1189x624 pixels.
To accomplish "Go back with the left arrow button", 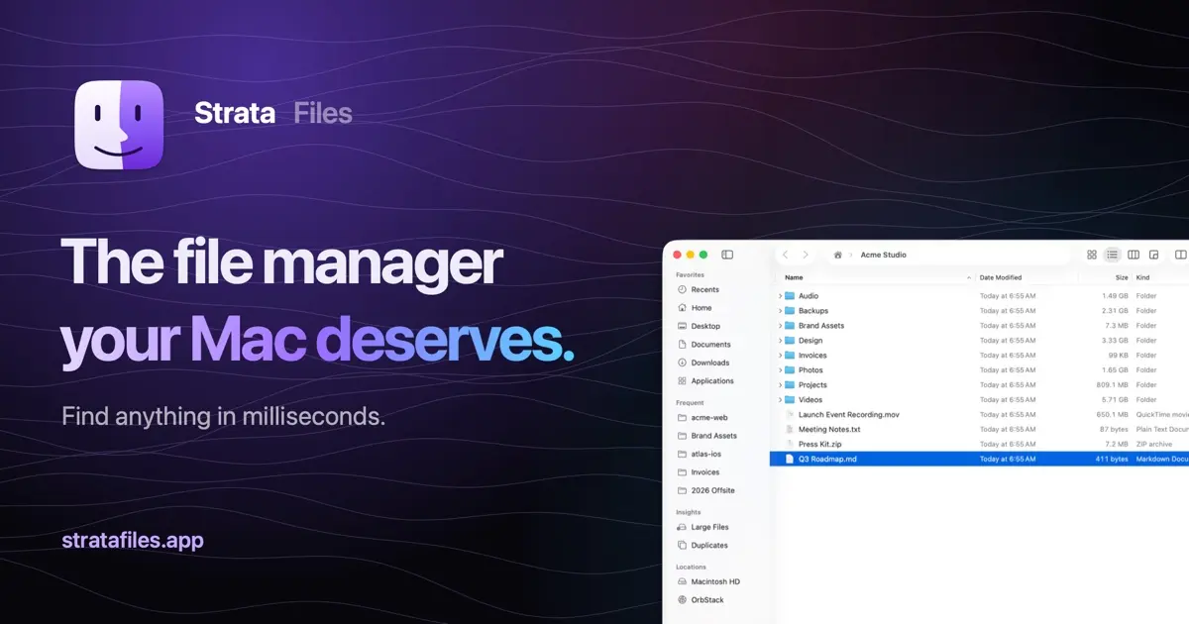I will pyautogui.click(x=785, y=255).
